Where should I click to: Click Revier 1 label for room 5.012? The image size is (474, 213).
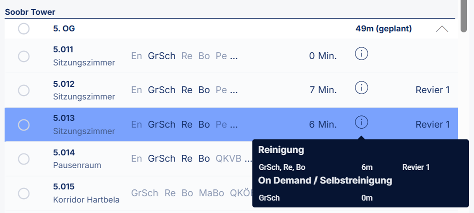tap(432, 90)
